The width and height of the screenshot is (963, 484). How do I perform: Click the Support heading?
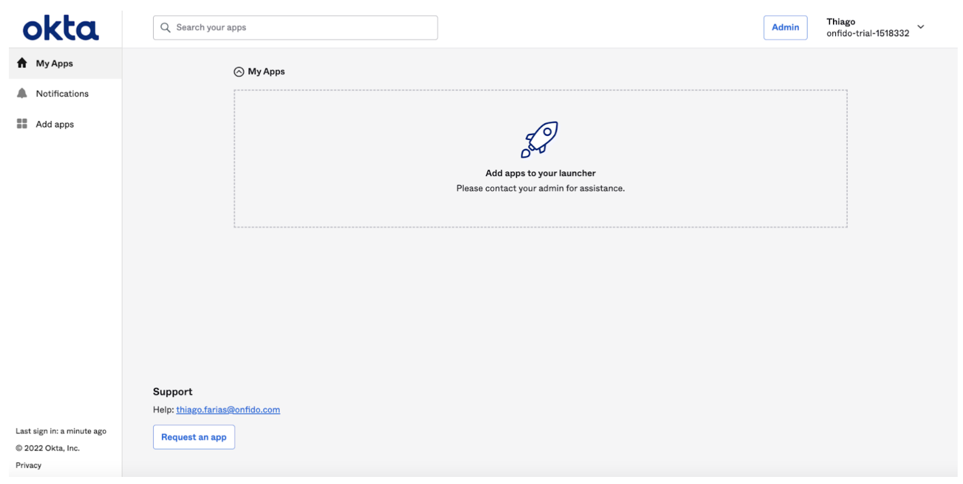click(173, 391)
